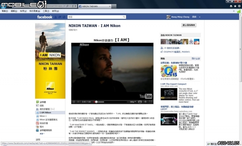
Task: Open the 360p quality selector
Action: click(133, 102)
